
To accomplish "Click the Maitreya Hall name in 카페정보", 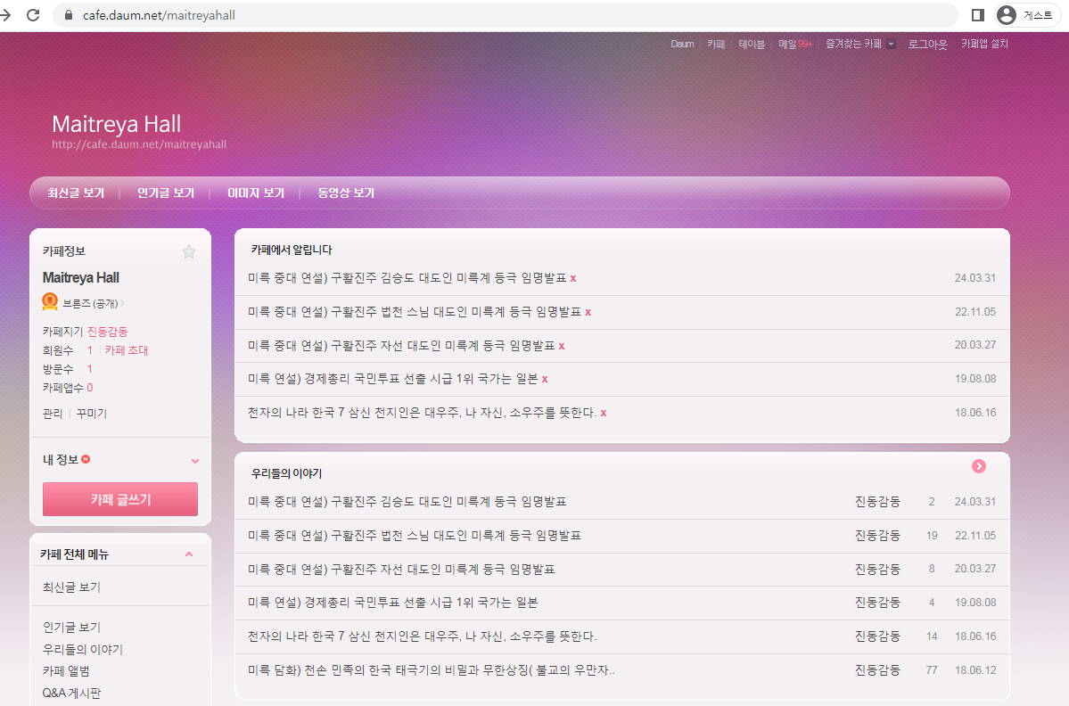I will [x=80, y=278].
